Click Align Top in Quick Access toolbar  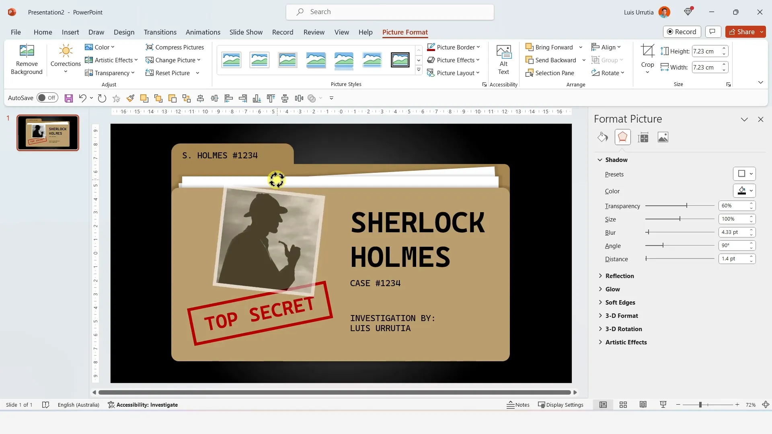tap(271, 98)
